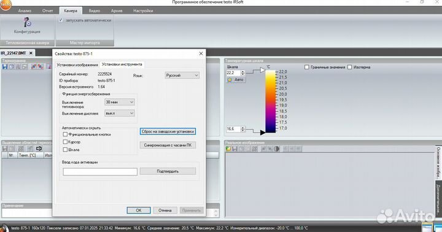Click the star Авто scale button
Screen dimensions: 442x232
(236, 80)
